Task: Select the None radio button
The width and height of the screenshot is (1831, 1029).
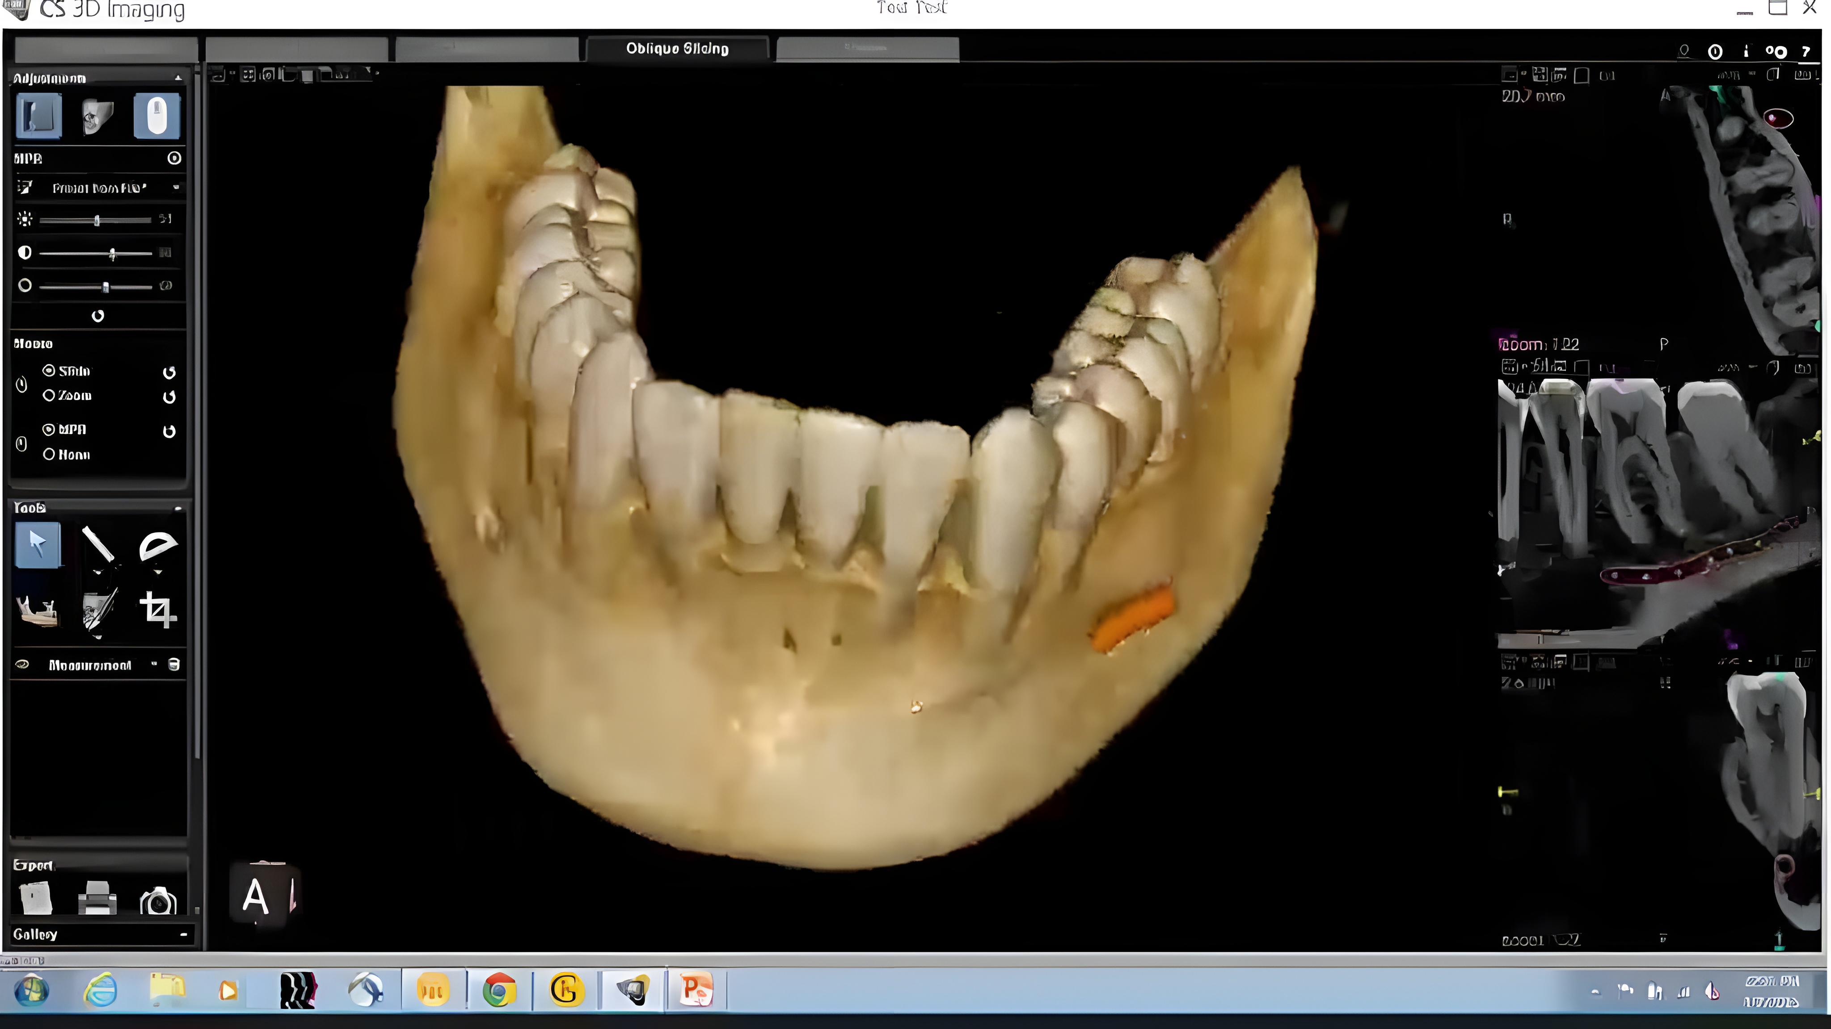Action: (49, 455)
